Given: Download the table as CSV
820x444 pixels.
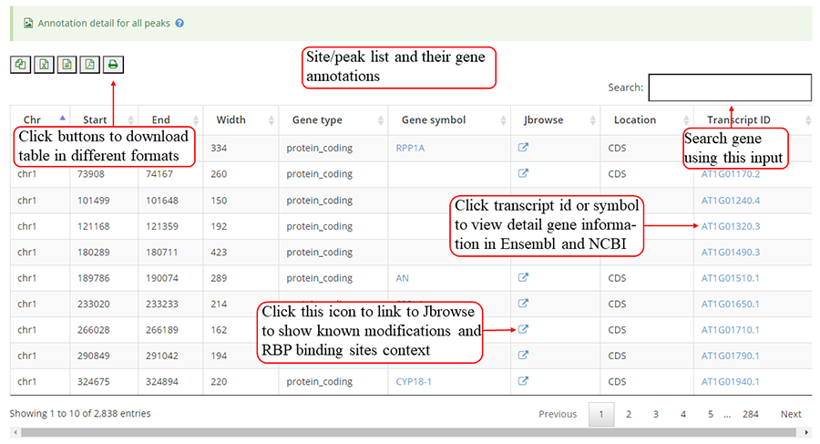Looking at the screenshot, I should pos(66,64).
